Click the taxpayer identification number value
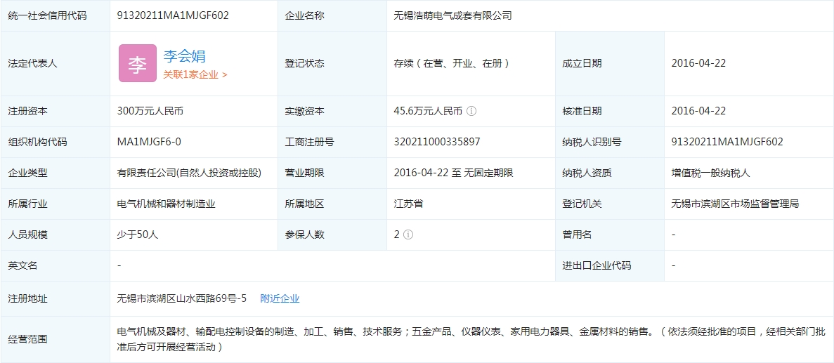Viewport: 834px width, 363px height. point(727,142)
